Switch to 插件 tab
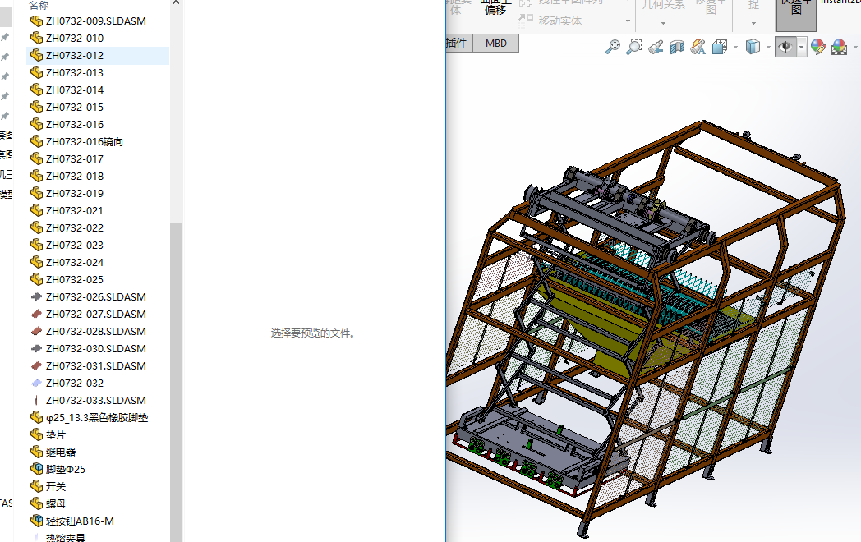 pyautogui.click(x=458, y=44)
